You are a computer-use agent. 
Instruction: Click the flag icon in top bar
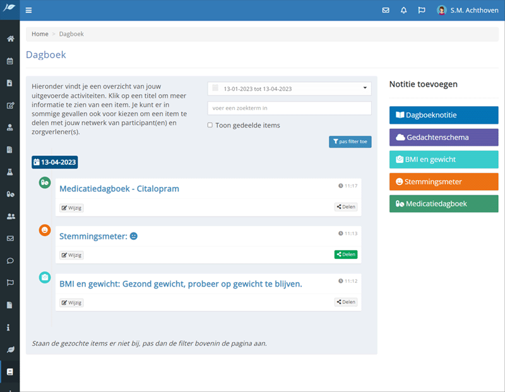pos(422,11)
